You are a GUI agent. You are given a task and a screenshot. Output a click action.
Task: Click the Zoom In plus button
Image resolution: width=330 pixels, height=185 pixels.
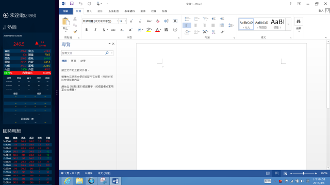316,173
